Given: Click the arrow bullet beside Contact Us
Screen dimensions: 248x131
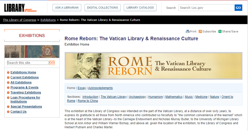Looking at the screenshot, I should (8, 112).
